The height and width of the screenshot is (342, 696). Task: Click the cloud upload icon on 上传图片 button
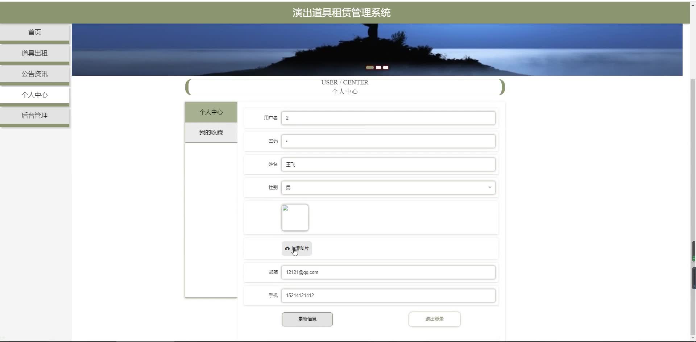287,249
